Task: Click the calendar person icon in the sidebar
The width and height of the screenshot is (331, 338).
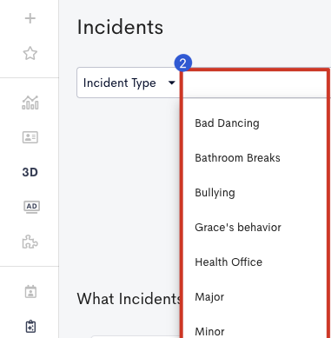Action: (30, 292)
